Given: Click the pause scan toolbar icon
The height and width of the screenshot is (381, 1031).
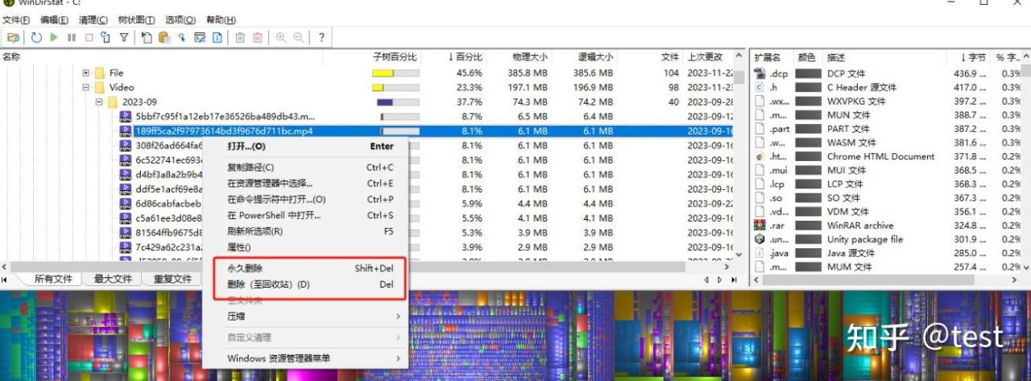Looking at the screenshot, I should pyautogui.click(x=72, y=37).
